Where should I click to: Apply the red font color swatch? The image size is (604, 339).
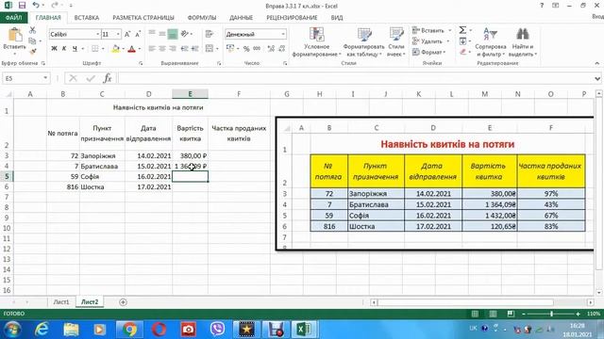[132, 48]
